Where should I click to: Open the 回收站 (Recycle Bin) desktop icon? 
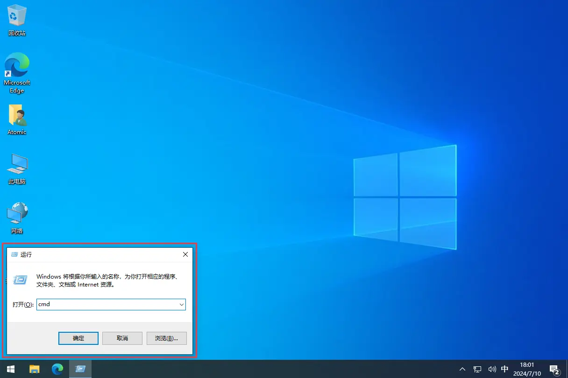pyautogui.click(x=17, y=19)
